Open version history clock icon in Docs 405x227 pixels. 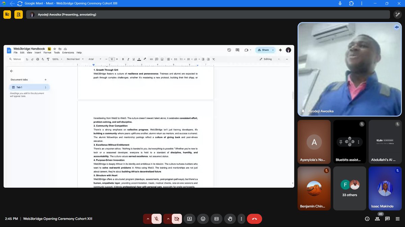pos(229,50)
